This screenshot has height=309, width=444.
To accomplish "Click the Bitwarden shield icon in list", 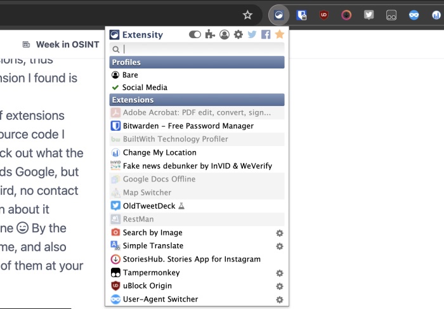I will [115, 126].
